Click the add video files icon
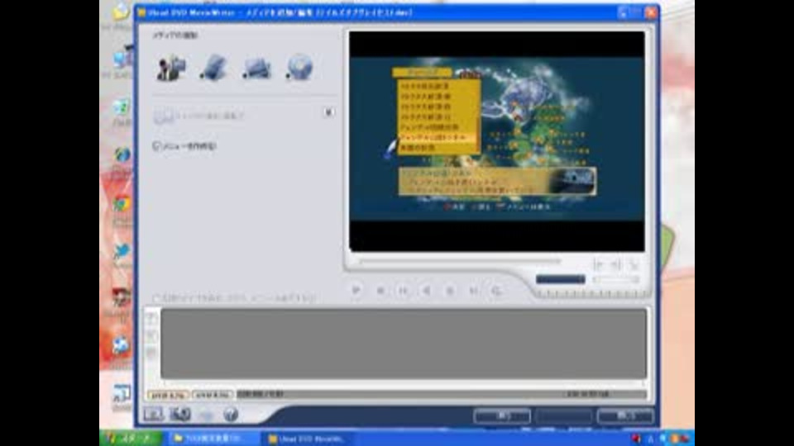The height and width of the screenshot is (446, 794). pyautogui.click(x=213, y=68)
